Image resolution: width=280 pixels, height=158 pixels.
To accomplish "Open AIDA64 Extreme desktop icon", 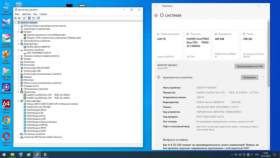I will pyautogui.click(x=6, y=106).
